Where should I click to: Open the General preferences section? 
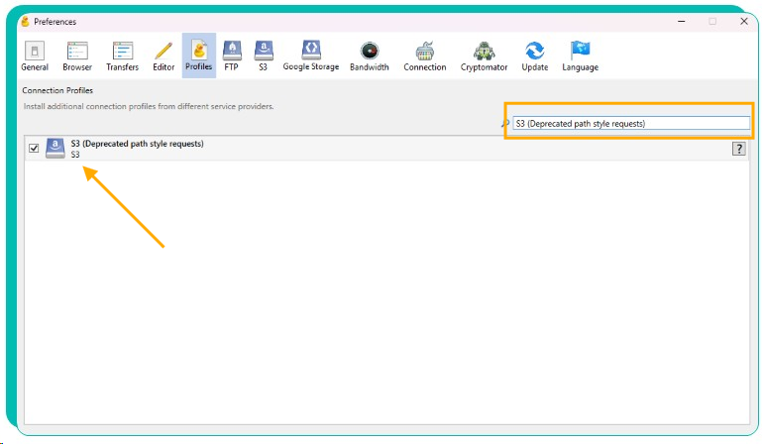[35, 55]
